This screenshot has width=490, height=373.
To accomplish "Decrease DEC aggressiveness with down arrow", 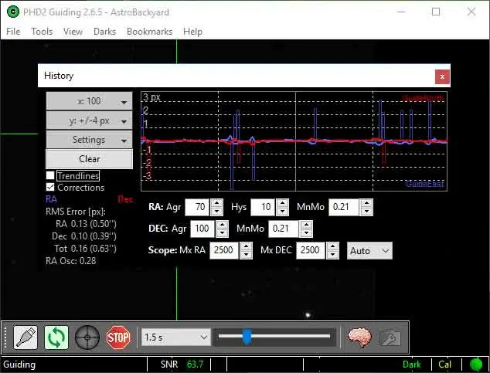I will coord(222,233).
